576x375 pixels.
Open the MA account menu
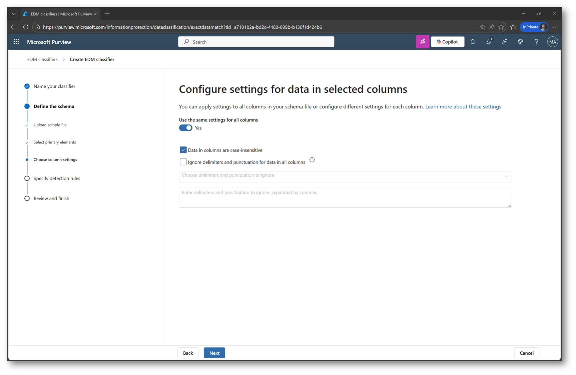pyautogui.click(x=552, y=42)
